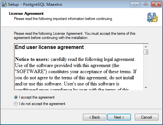The width and height of the screenshot is (163, 125).
Task: Click the license text scroll-up arrow
Action: tap(146, 47)
